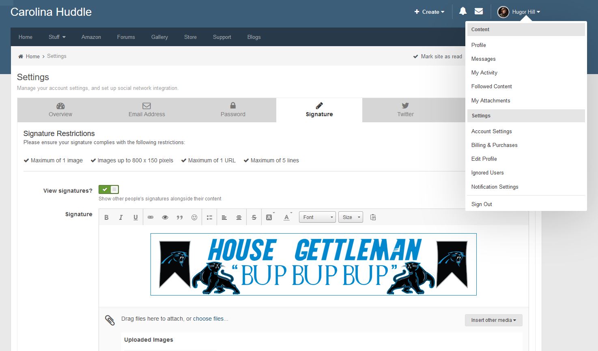Screen dimensions: 598x351
Task: Open the Store navigation link
Action: coord(190,37)
